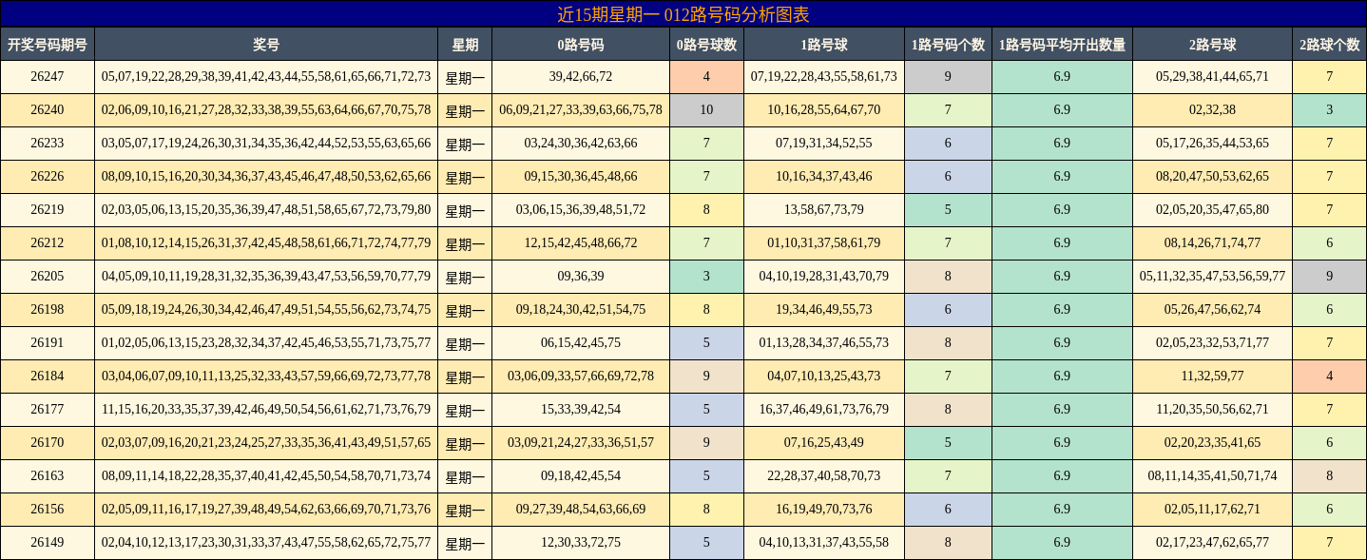Click the 1路号球 cell 13,58,67,73,79
Image resolution: width=1367 pixels, height=560 pixels.
[x=823, y=210]
